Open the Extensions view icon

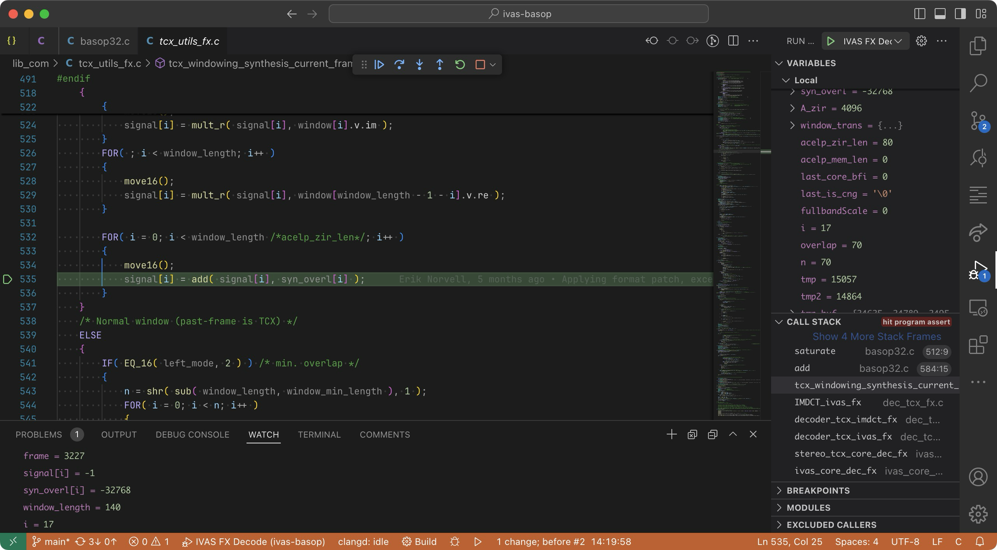978,345
